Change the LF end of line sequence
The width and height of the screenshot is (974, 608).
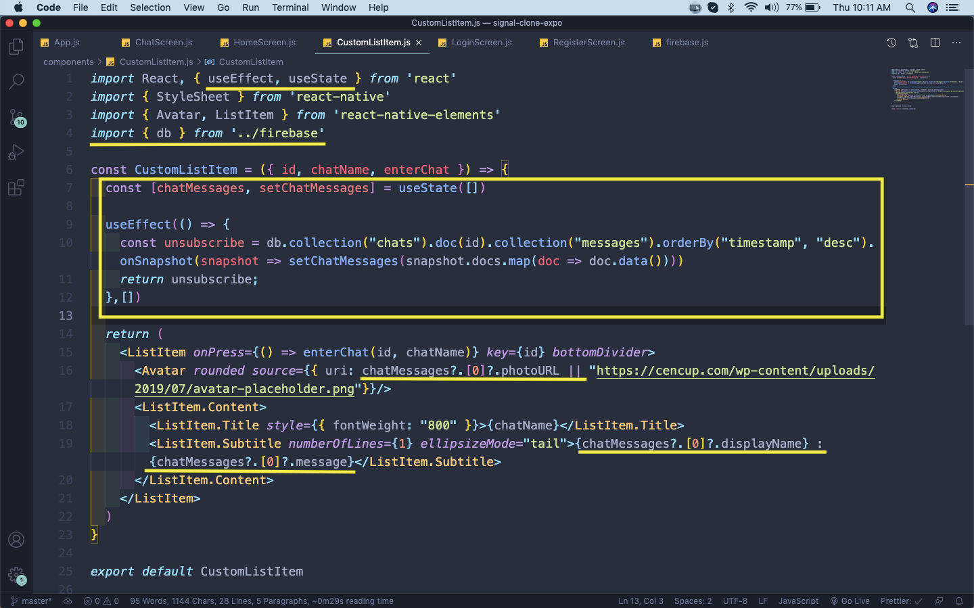[x=763, y=601]
